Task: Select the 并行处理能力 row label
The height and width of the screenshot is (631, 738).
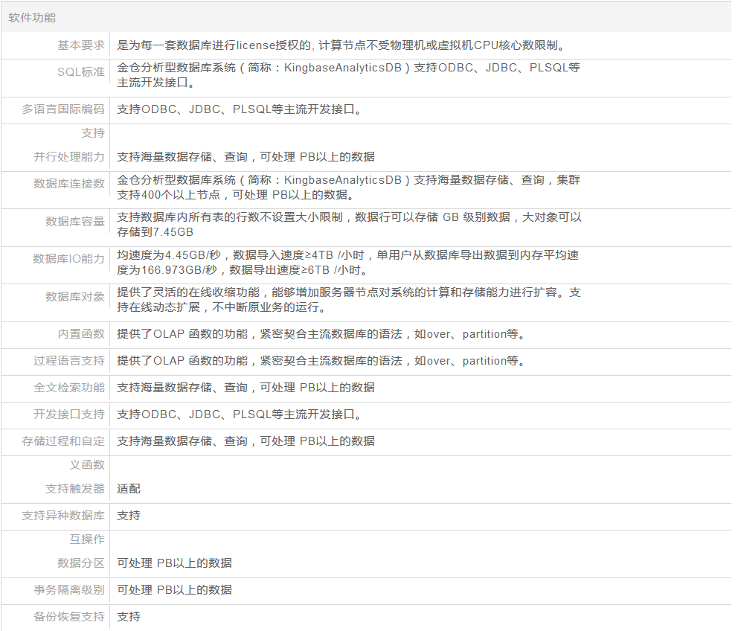Action: (x=69, y=157)
